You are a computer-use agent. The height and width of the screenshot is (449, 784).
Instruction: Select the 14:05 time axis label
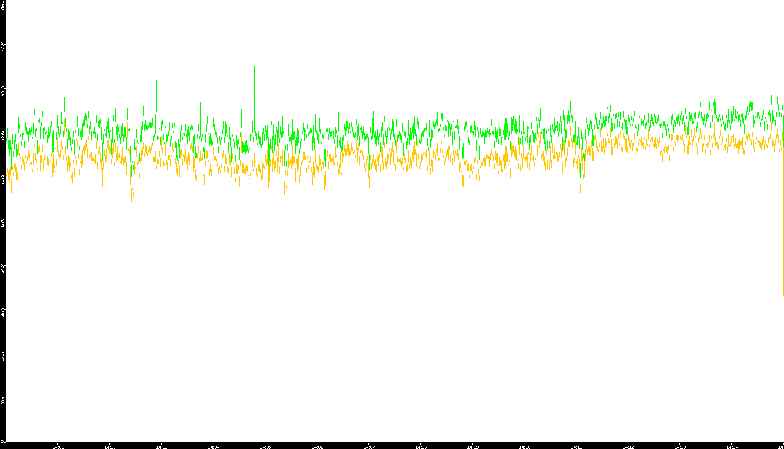[x=265, y=447]
